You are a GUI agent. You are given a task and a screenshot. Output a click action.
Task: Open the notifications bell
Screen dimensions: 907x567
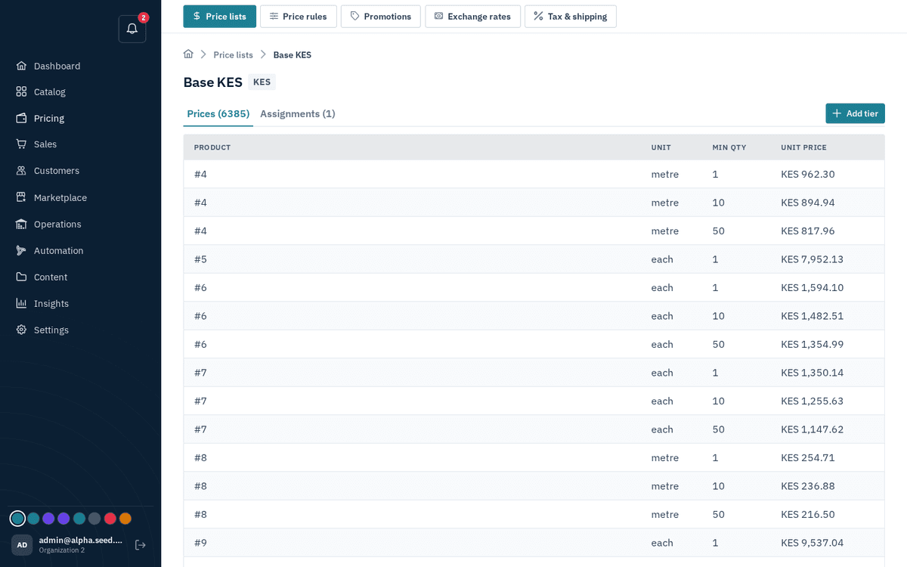pyautogui.click(x=132, y=29)
